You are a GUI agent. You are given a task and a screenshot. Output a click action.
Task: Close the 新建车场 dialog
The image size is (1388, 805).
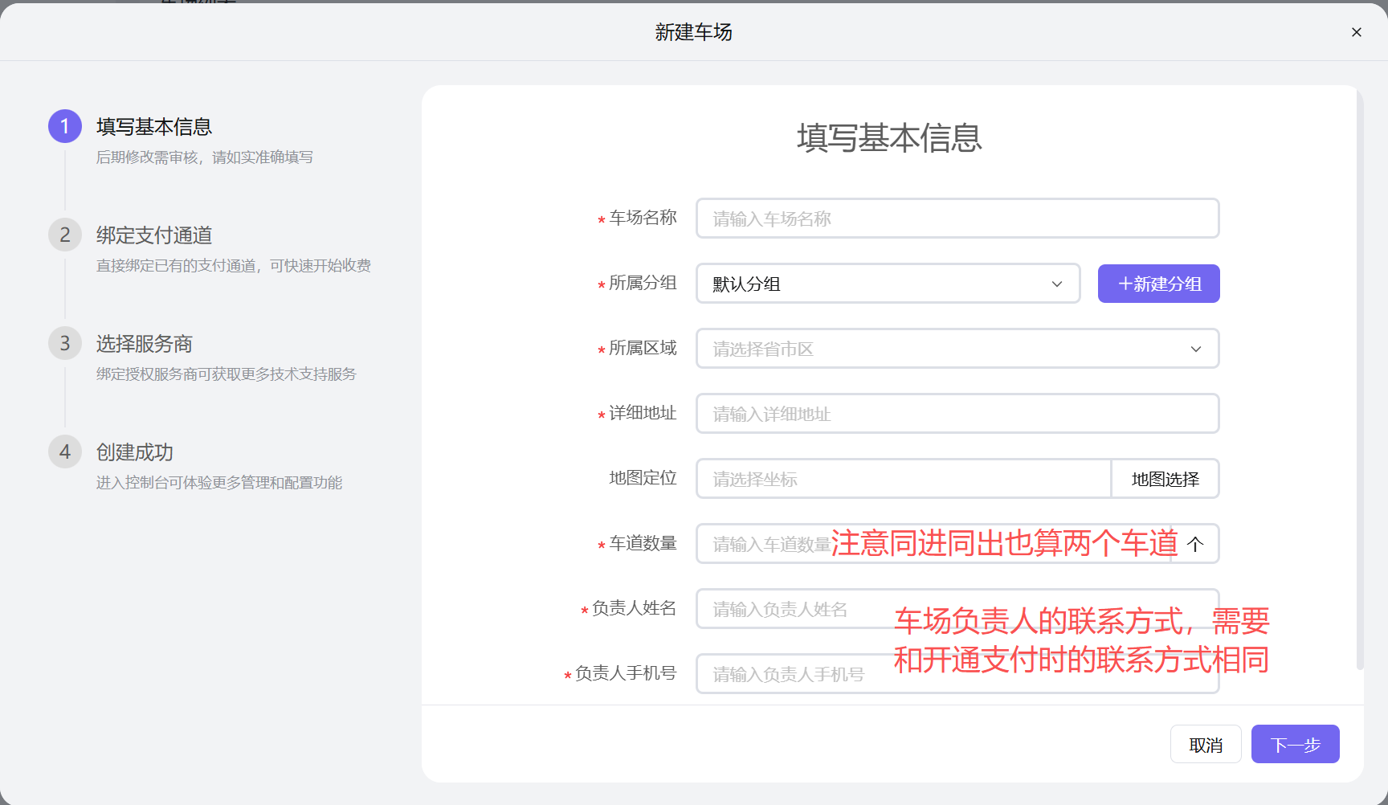[1356, 32]
